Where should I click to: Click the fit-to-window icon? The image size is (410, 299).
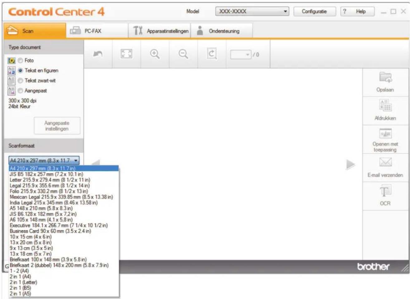tap(126, 54)
